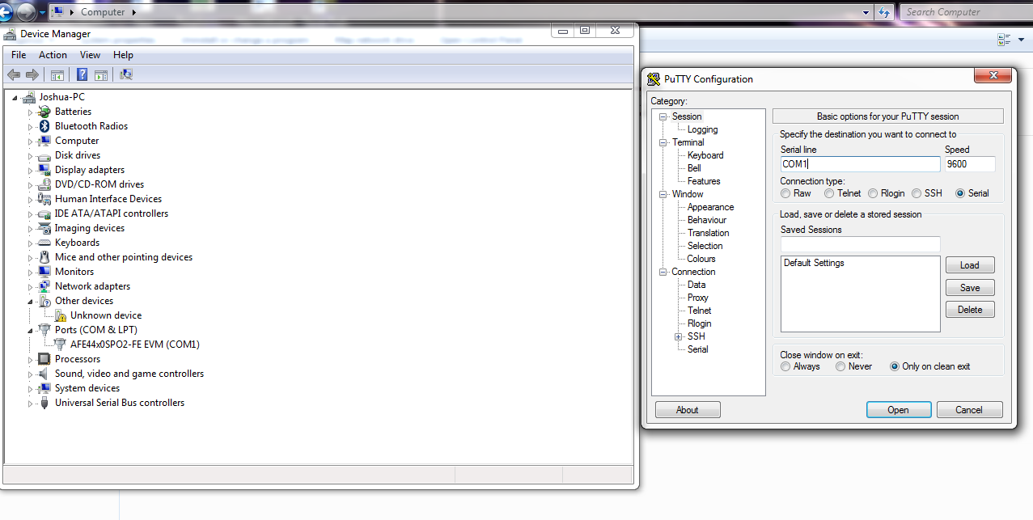Click the AFE44x0SPO2-FE EVM port icon
1033x520 pixels.
(x=60, y=345)
